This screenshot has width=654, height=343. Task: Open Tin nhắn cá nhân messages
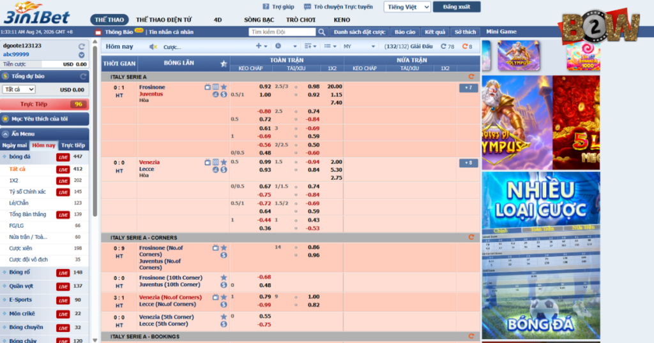click(x=171, y=32)
